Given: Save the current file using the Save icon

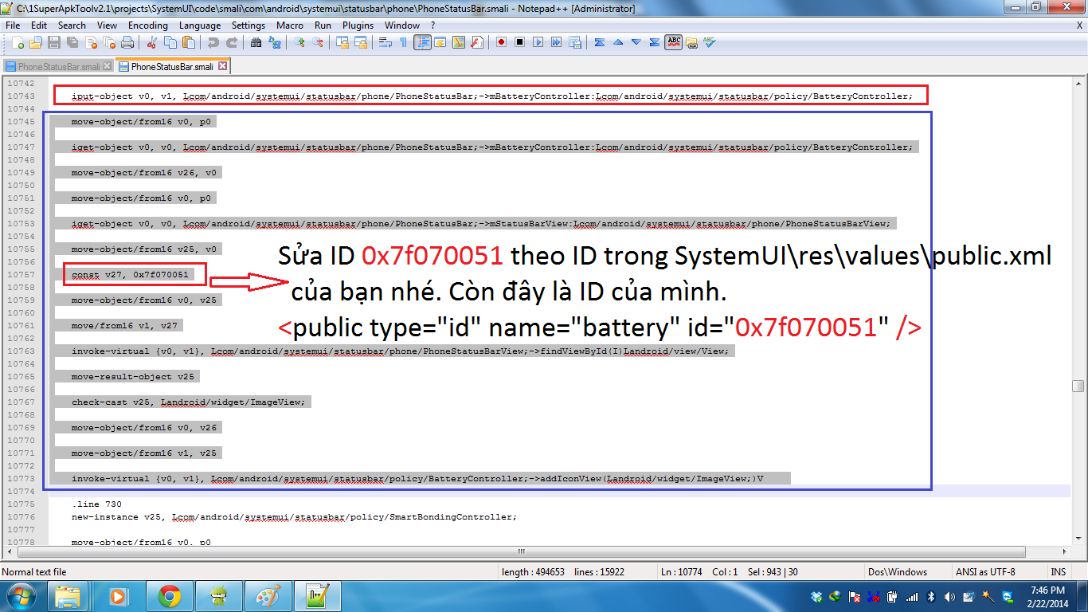Looking at the screenshot, I should pyautogui.click(x=53, y=42).
